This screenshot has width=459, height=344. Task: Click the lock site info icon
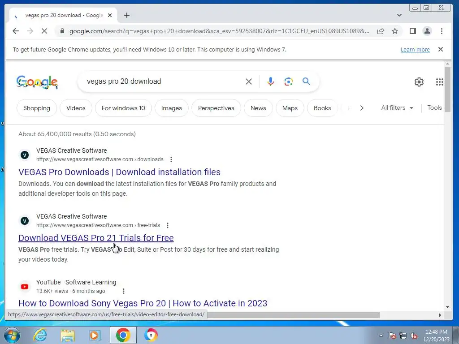point(62,31)
